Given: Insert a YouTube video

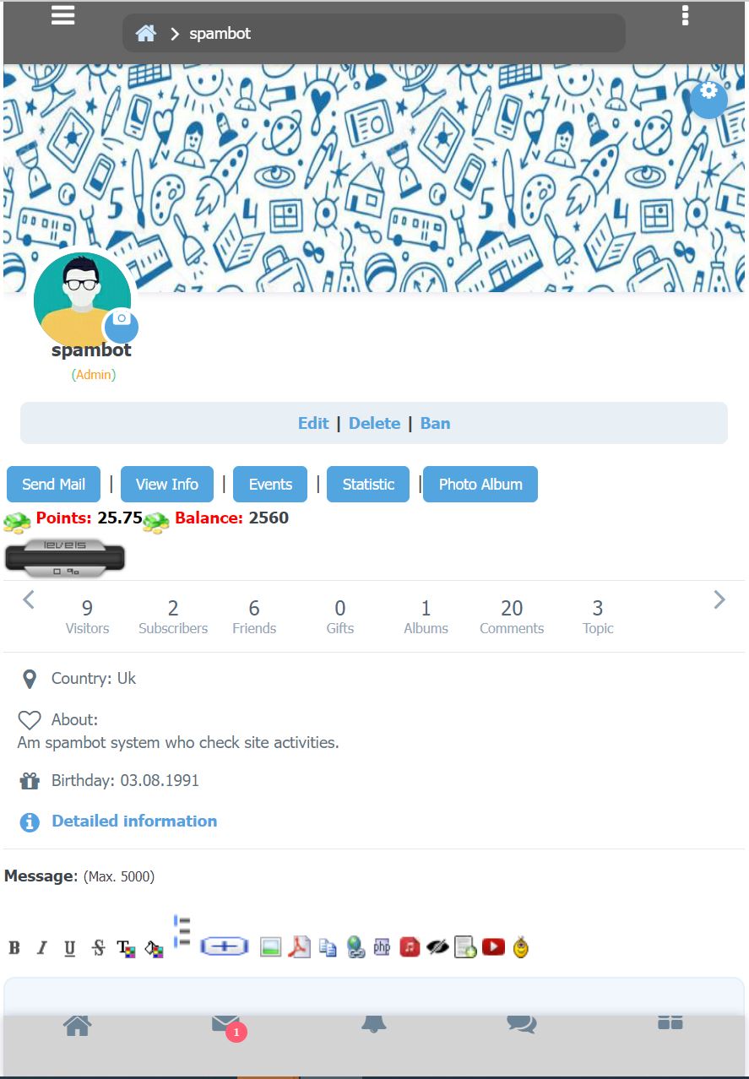Looking at the screenshot, I should pos(494,947).
